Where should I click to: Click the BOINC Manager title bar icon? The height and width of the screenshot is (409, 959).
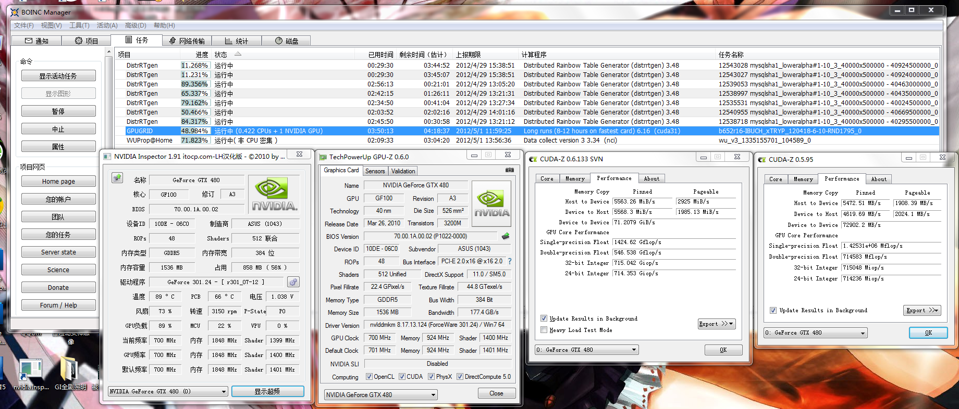[x=15, y=12]
